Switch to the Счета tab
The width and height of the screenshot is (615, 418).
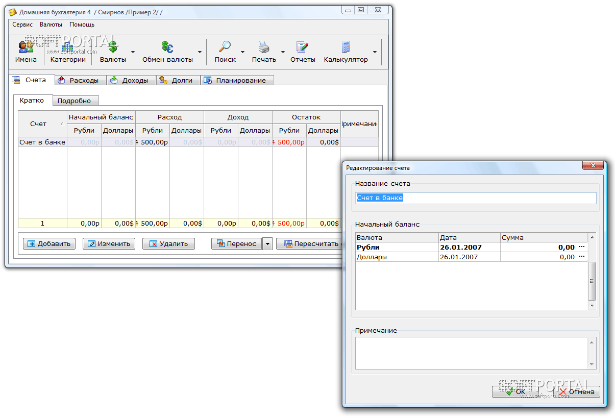32,80
